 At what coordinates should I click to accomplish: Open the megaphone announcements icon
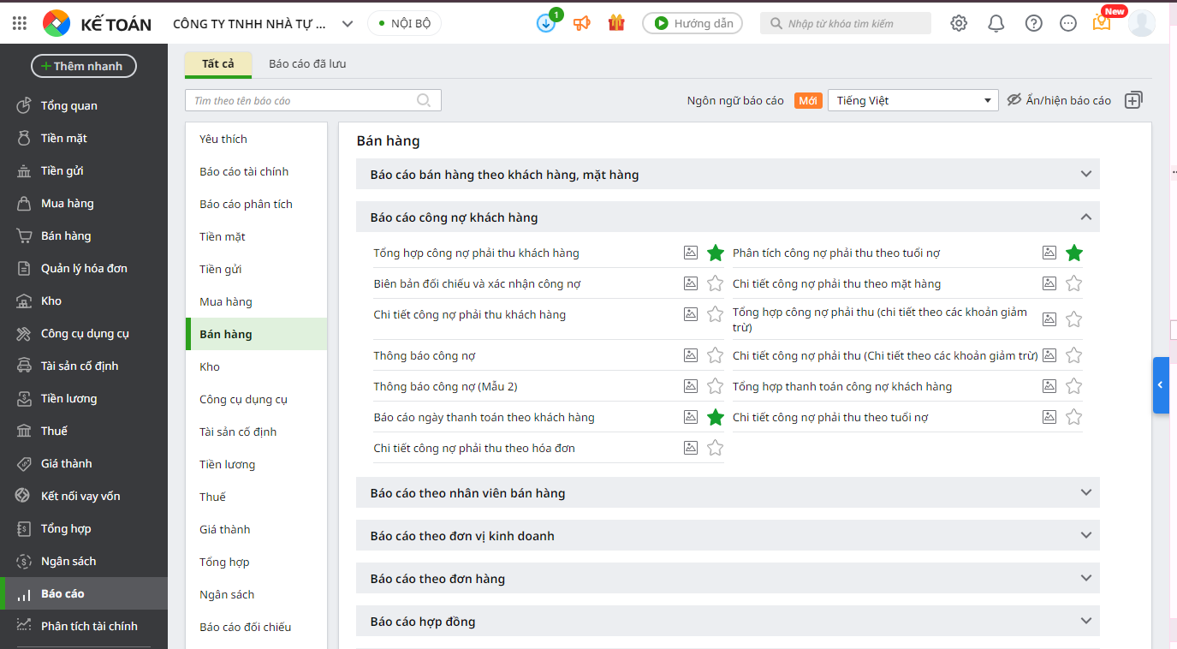tap(582, 23)
